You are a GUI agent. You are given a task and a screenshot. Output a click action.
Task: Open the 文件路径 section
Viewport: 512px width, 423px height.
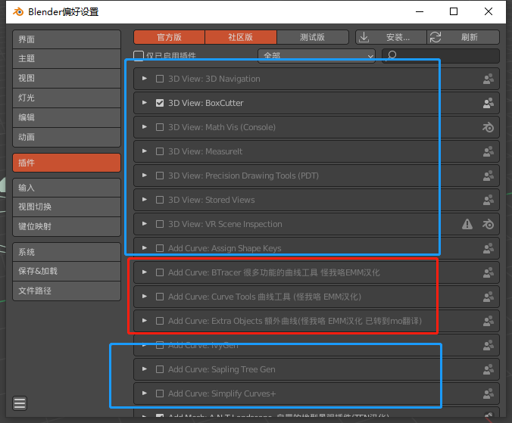[x=67, y=291]
